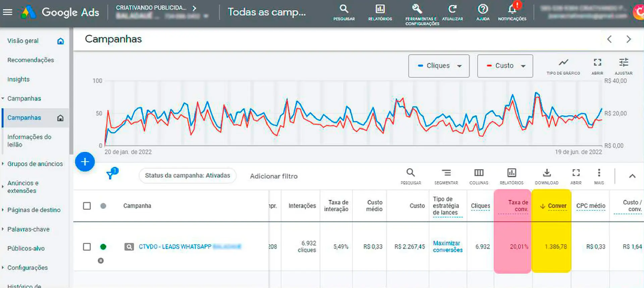This screenshot has width=644, height=288.
Task: Open Palavras-chave in the sidebar
Action: (29, 229)
